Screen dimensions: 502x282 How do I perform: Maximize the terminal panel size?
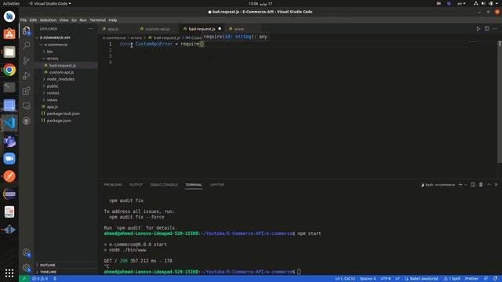pos(489,185)
